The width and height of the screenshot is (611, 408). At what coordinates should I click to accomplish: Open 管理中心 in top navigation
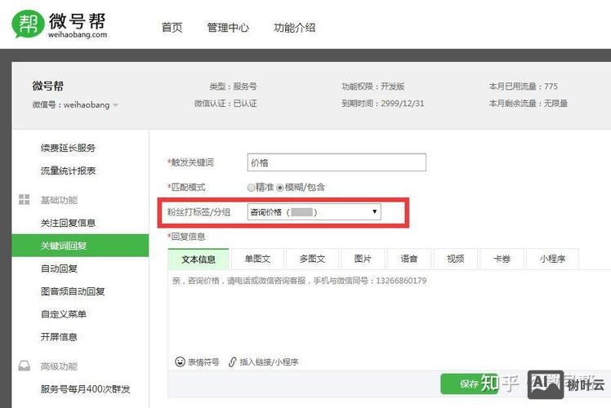coord(228,28)
